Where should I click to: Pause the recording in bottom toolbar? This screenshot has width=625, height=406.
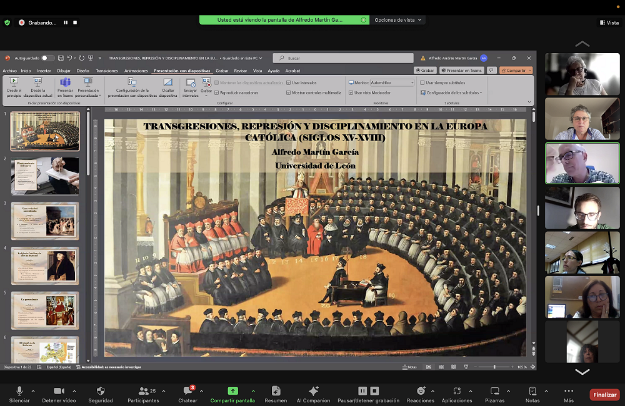(x=362, y=391)
